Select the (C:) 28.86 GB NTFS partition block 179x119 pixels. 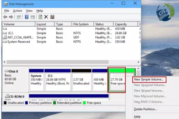(x=57, y=80)
